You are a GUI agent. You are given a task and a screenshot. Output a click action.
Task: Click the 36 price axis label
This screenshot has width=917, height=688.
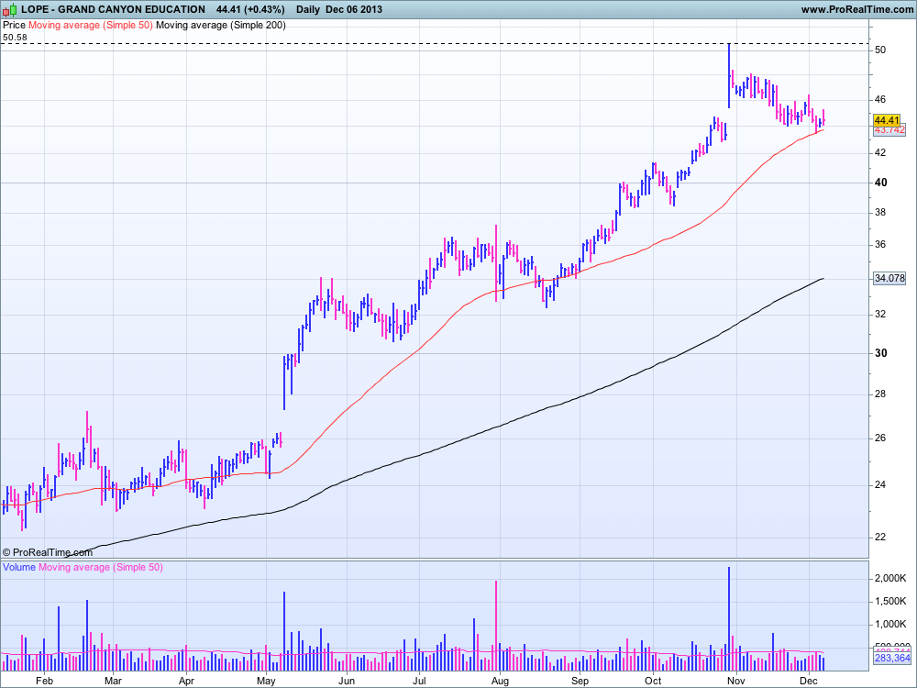click(880, 245)
